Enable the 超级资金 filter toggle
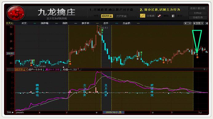Screen dimensions: 213x119 click(107, 16)
